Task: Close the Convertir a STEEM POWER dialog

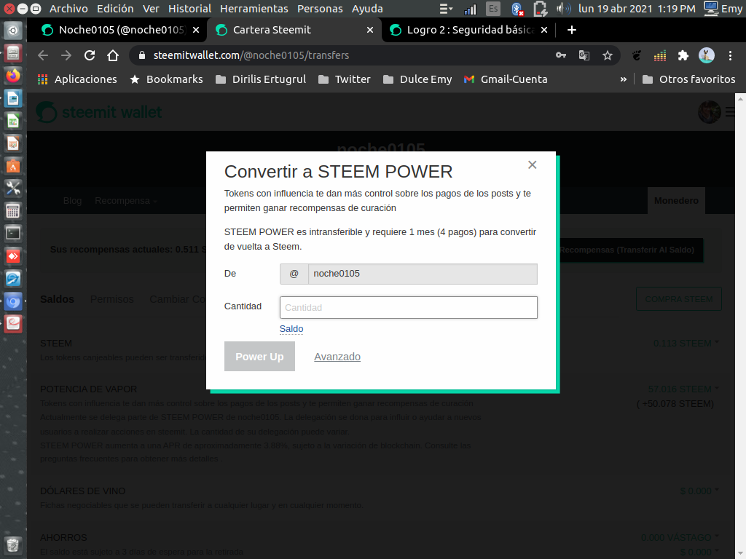Action: (x=532, y=165)
